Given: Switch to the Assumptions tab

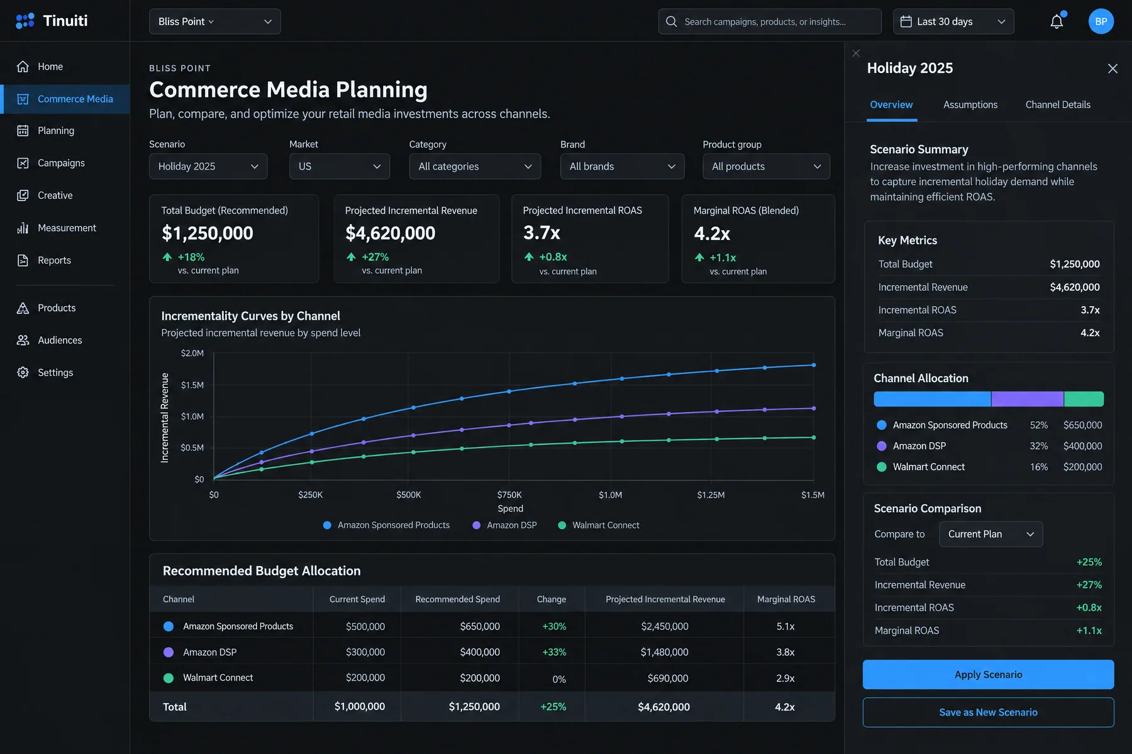Looking at the screenshot, I should click(970, 105).
